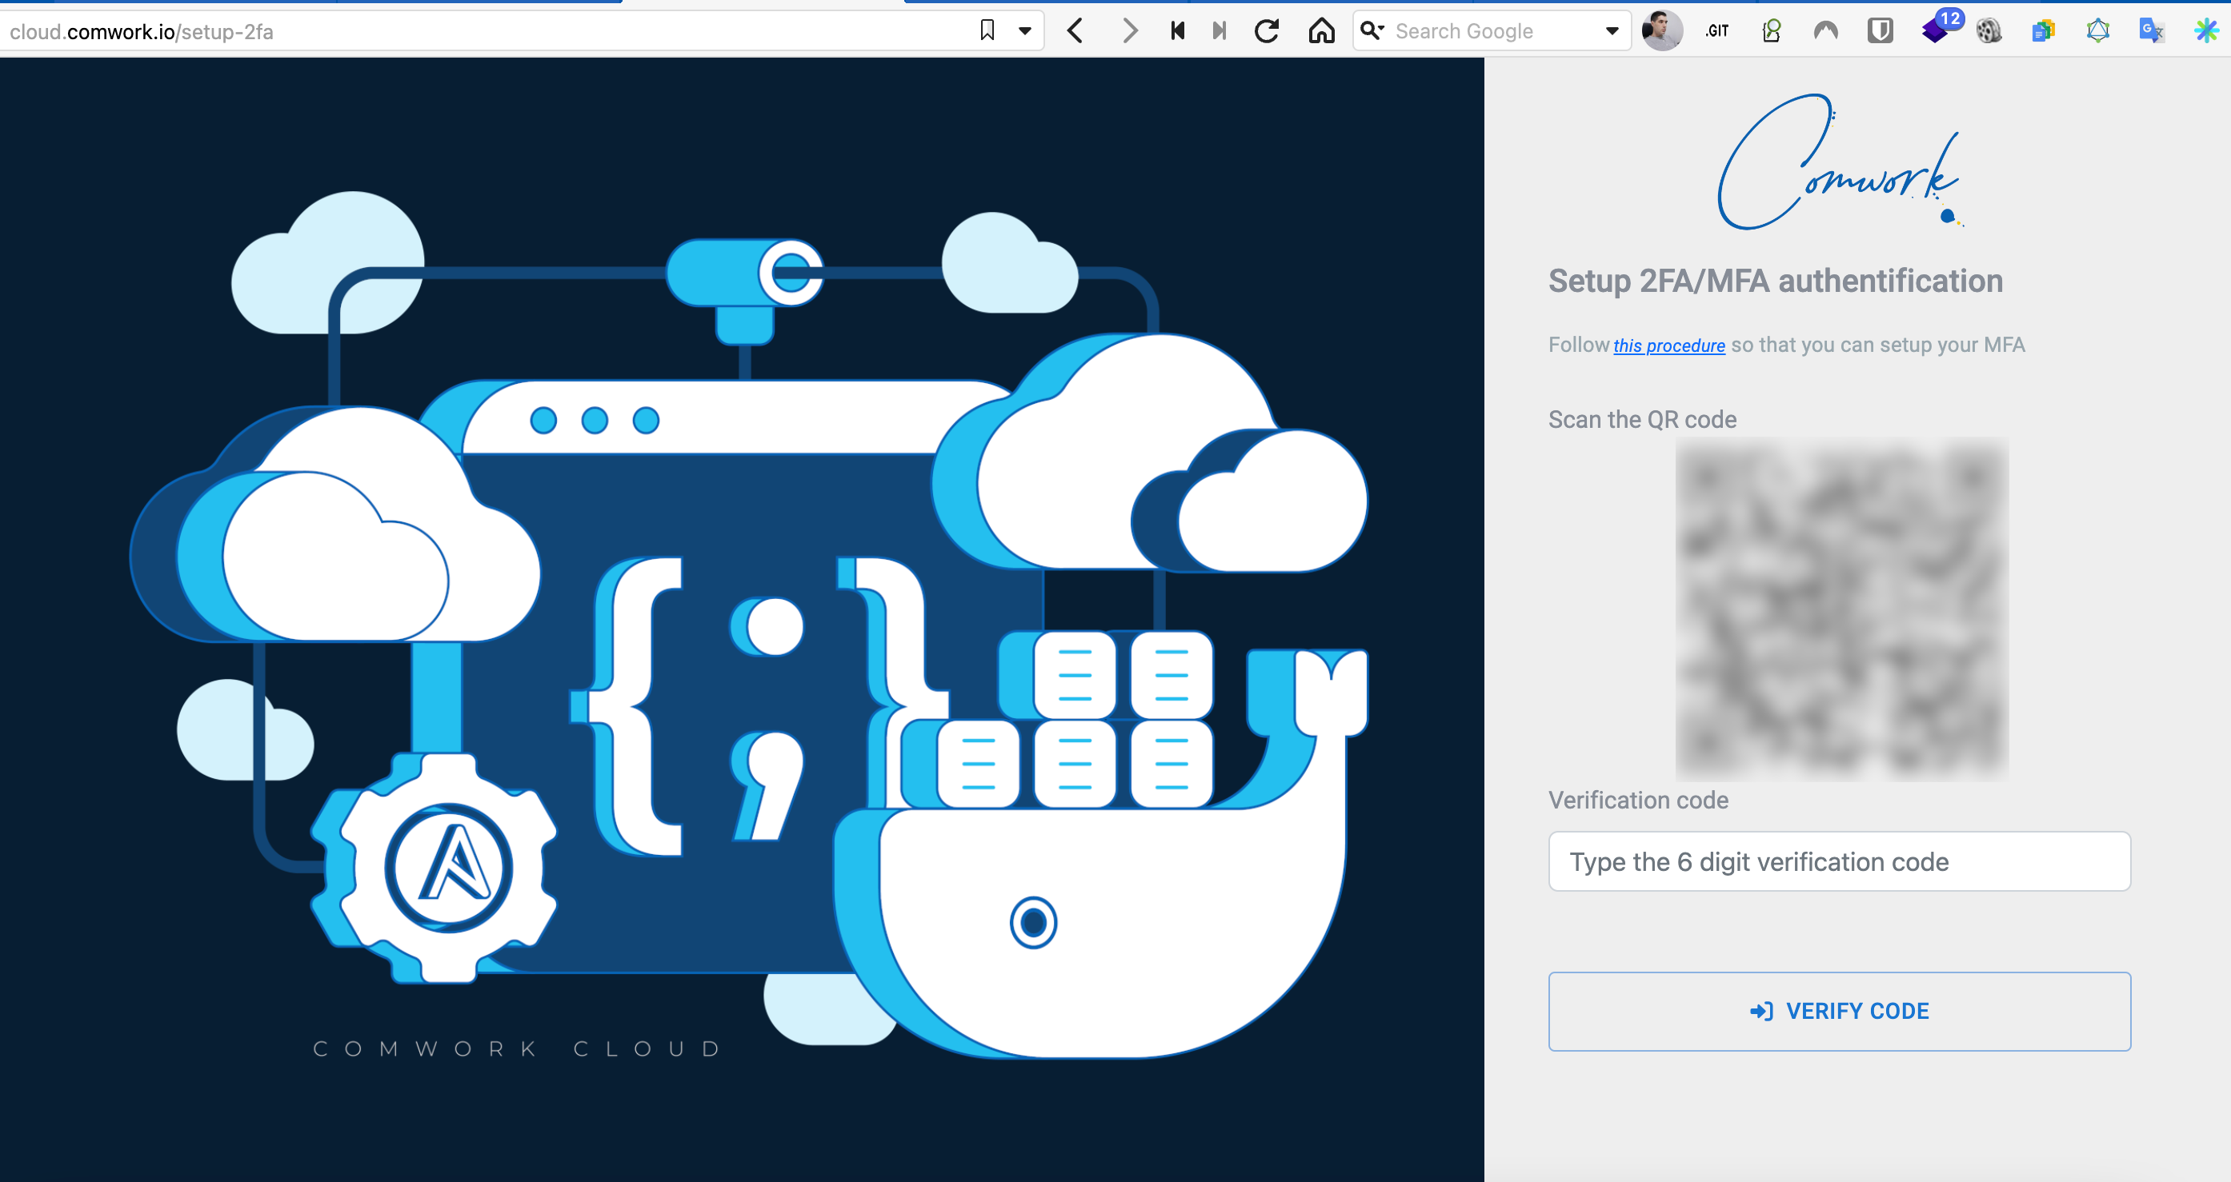2231x1182 pixels.
Task: Expand the Search Google suggestions dropdown
Action: [x=1612, y=31]
